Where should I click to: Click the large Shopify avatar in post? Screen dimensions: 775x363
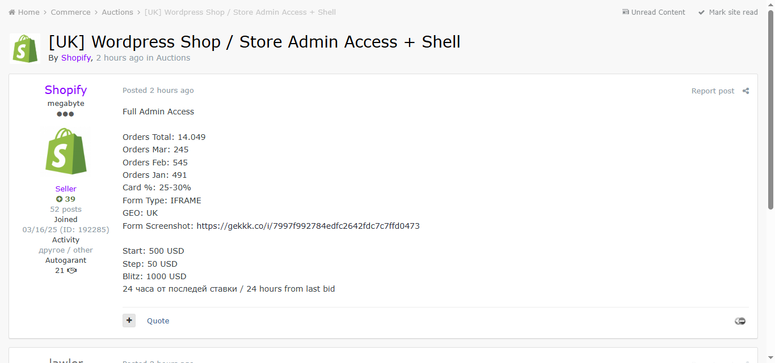(66, 151)
